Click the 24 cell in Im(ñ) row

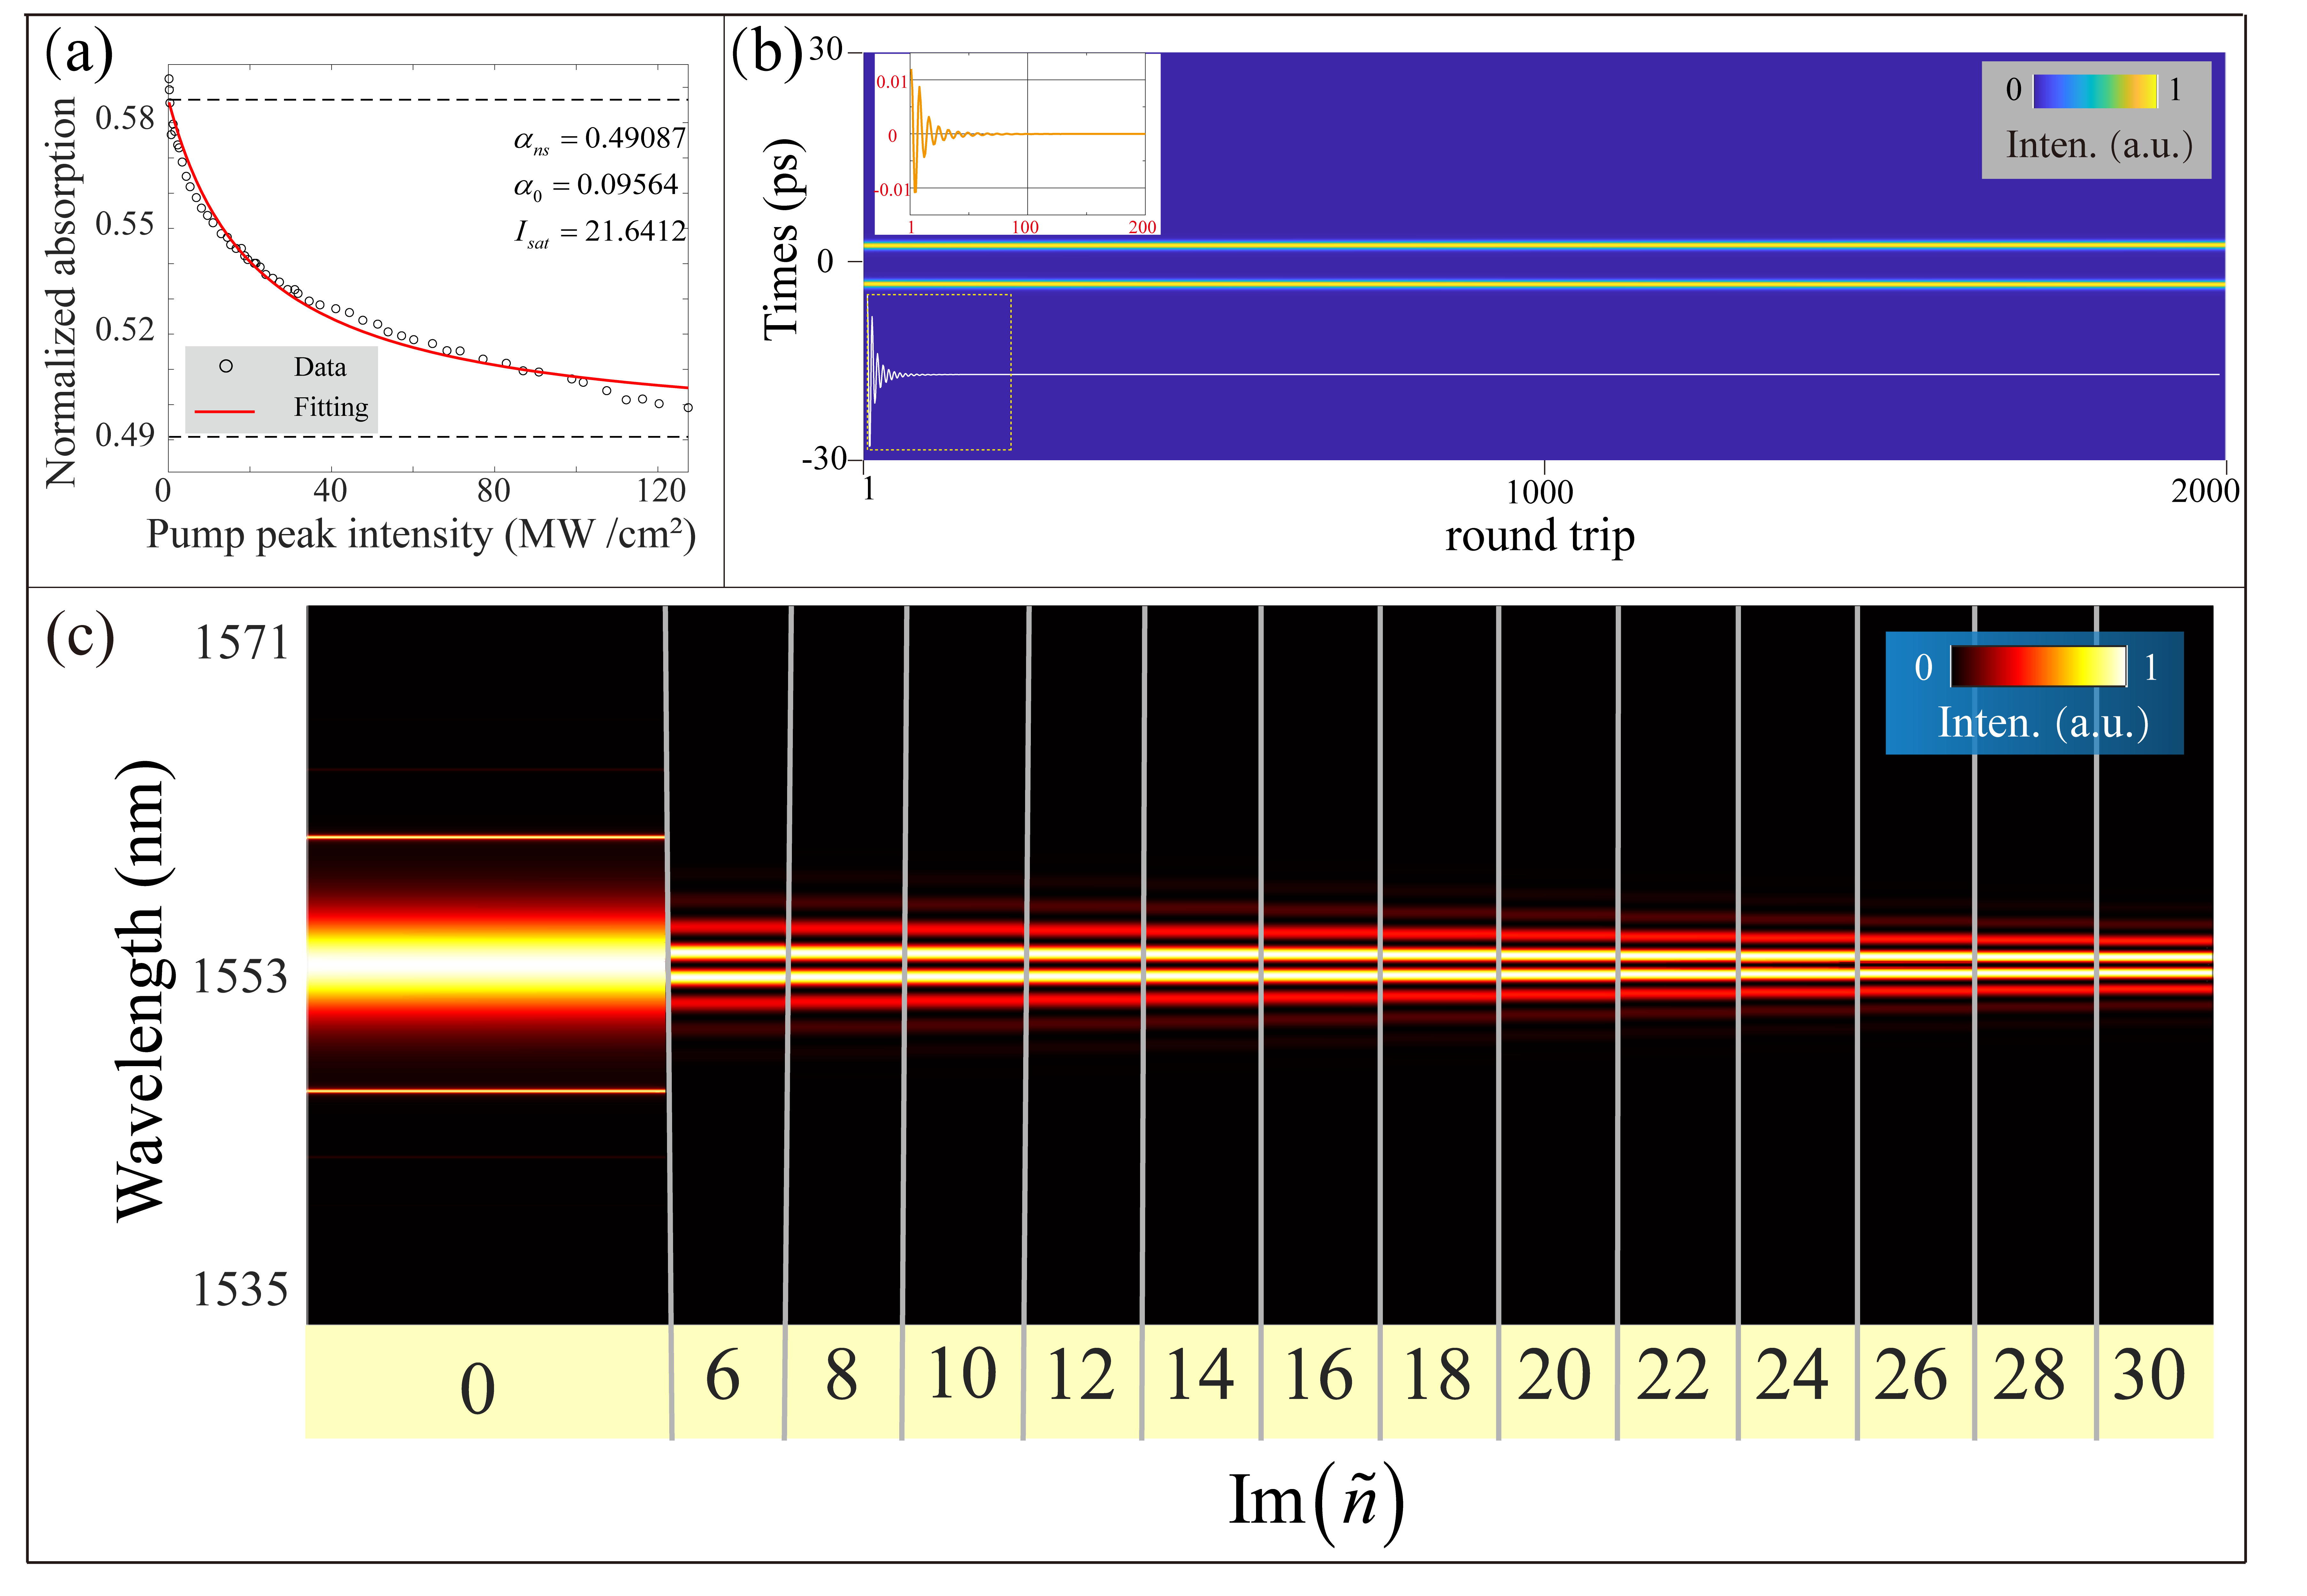click(x=1798, y=1382)
